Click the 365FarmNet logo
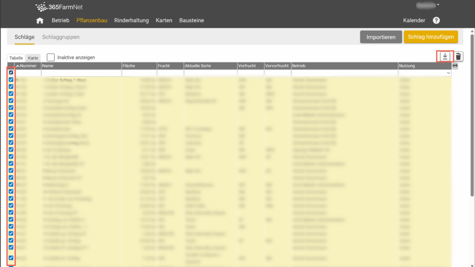 [x=59, y=7]
